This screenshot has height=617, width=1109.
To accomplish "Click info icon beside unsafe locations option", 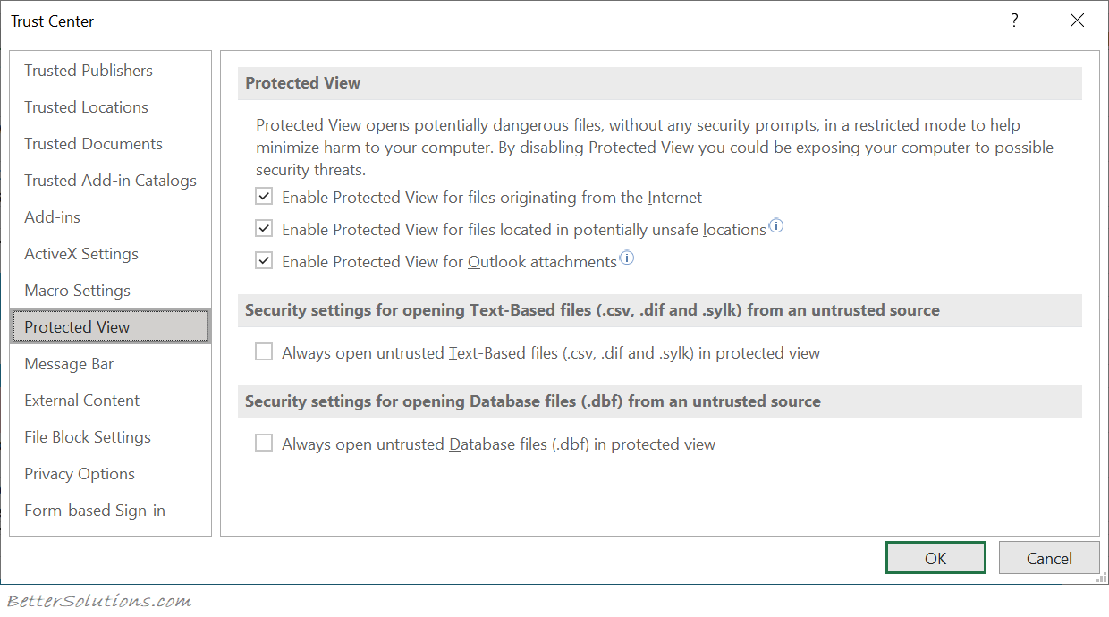I will pos(776,226).
